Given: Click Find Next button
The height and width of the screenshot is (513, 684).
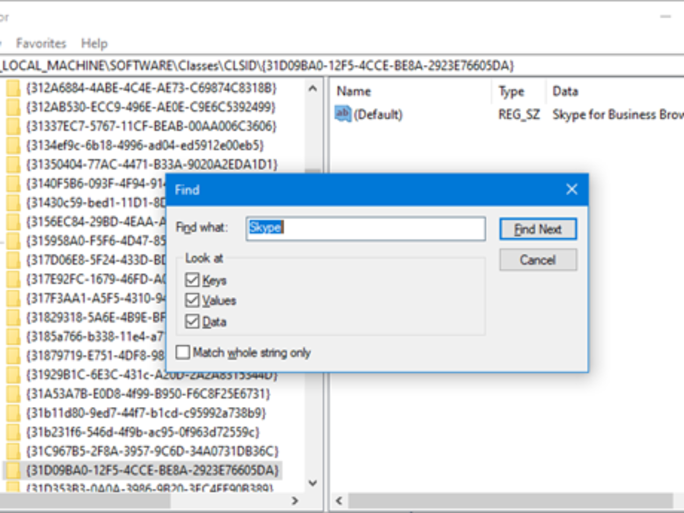Looking at the screenshot, I should pos(538,229).
